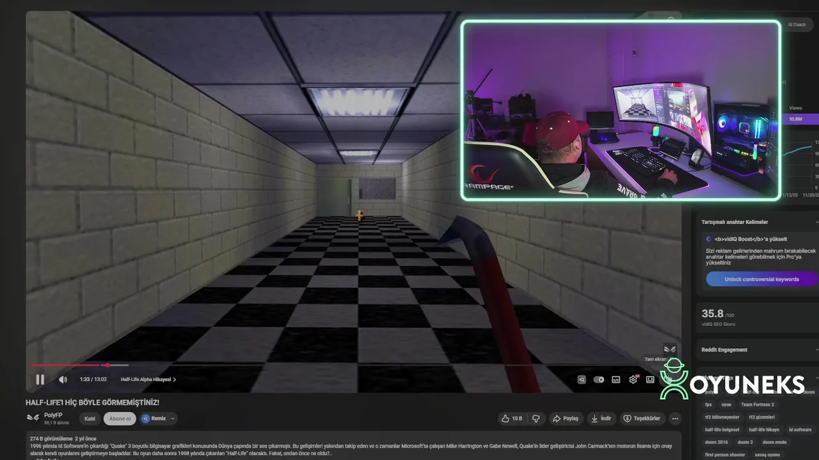Select the oyun keyword tag

click(726, 404)
